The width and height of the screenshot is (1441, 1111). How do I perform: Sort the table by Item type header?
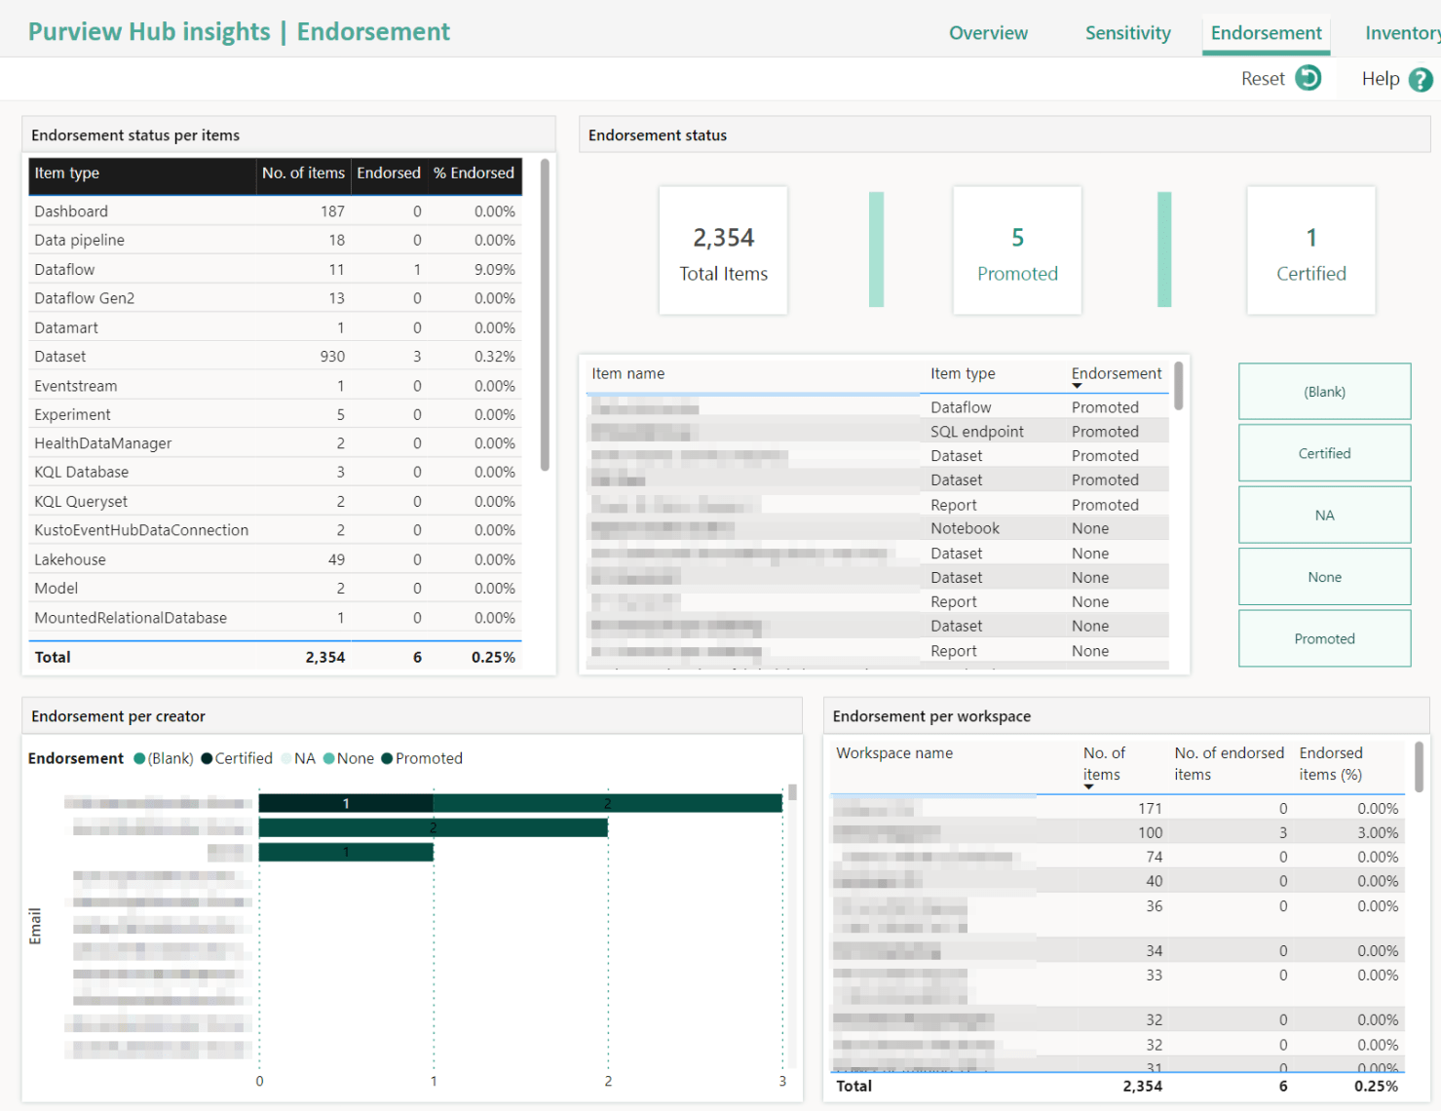(x=66, y=172)
